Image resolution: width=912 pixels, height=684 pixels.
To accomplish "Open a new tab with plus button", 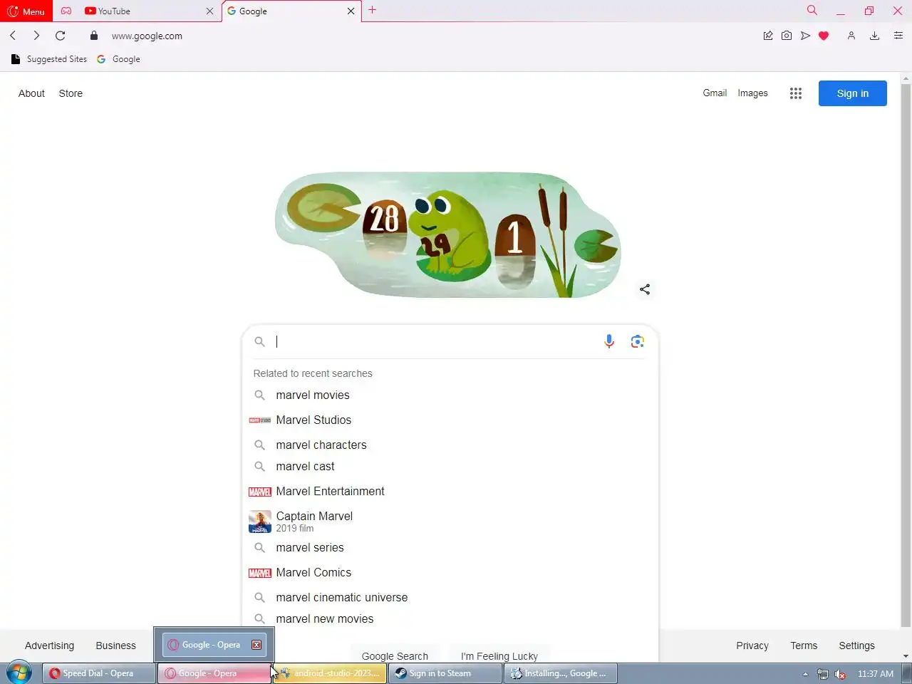I will [372, 10].
